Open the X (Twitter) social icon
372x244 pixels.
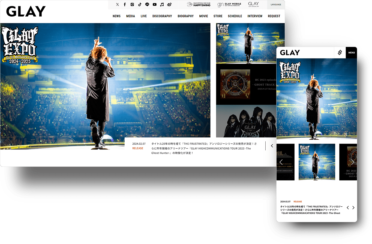[117, 5]
